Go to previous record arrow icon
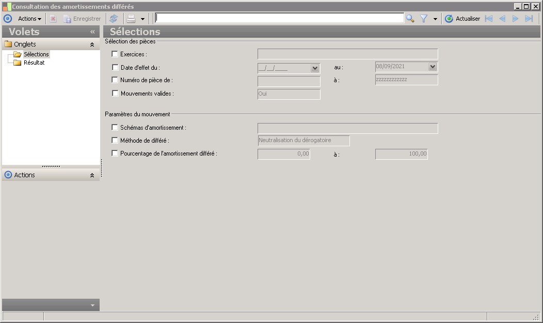The height and width of the screenshot is (323, 543). (x=502, y=19)
